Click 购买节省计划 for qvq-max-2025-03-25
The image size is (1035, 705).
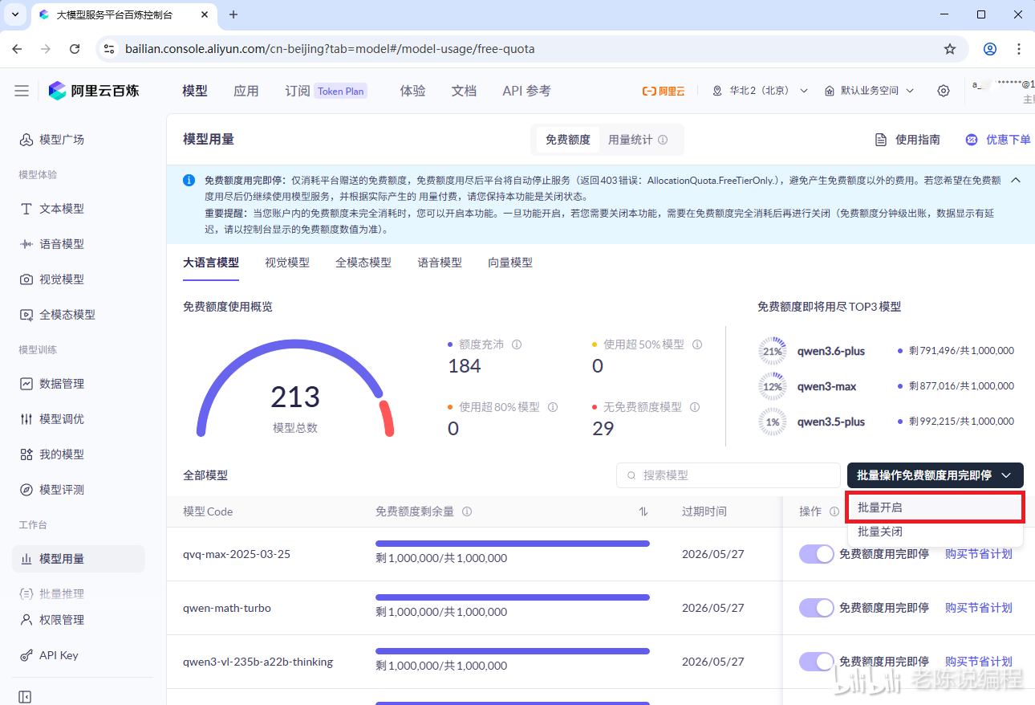(979, 553)
